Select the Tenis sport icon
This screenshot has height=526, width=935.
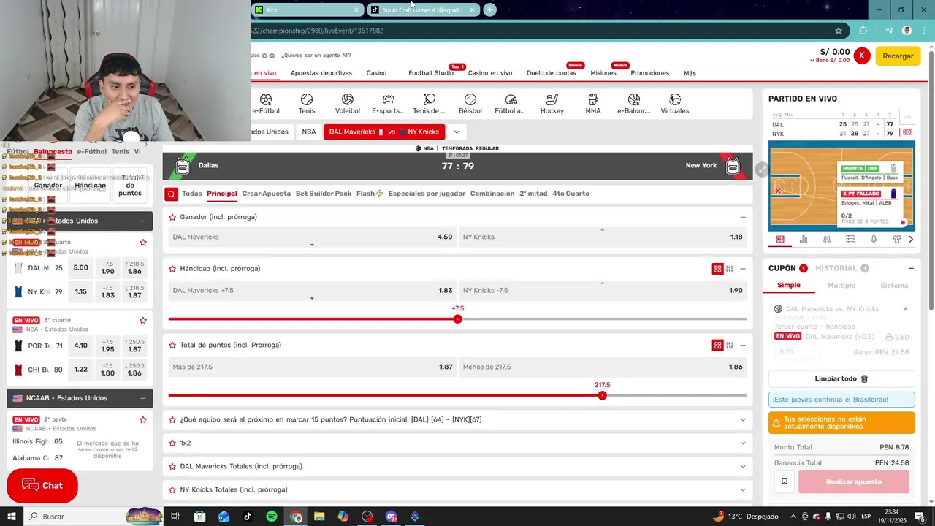point(307,99)
